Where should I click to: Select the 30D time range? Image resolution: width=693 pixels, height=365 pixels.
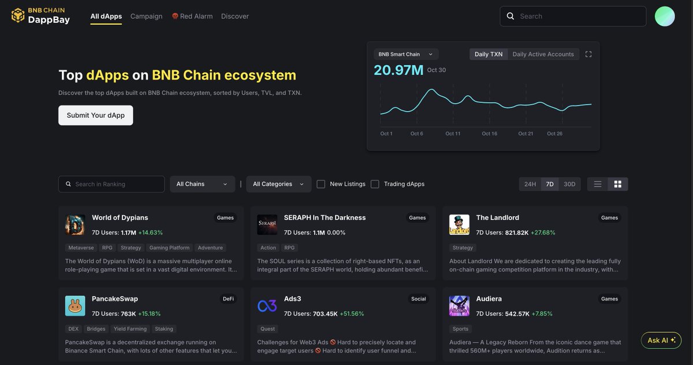tap(569, 184)
